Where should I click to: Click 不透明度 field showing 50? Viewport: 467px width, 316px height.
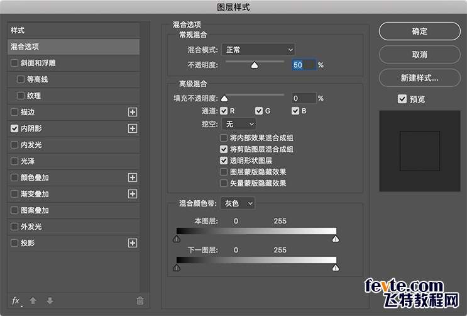pyautogui.click(x=304, y=65)
